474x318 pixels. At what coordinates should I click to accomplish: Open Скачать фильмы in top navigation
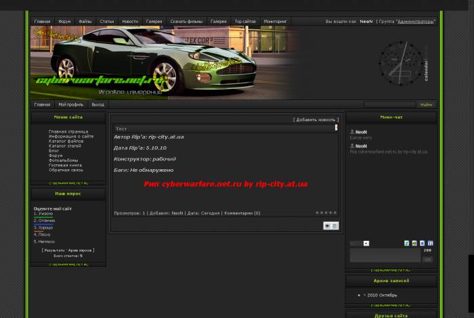[x=185, y=22]
